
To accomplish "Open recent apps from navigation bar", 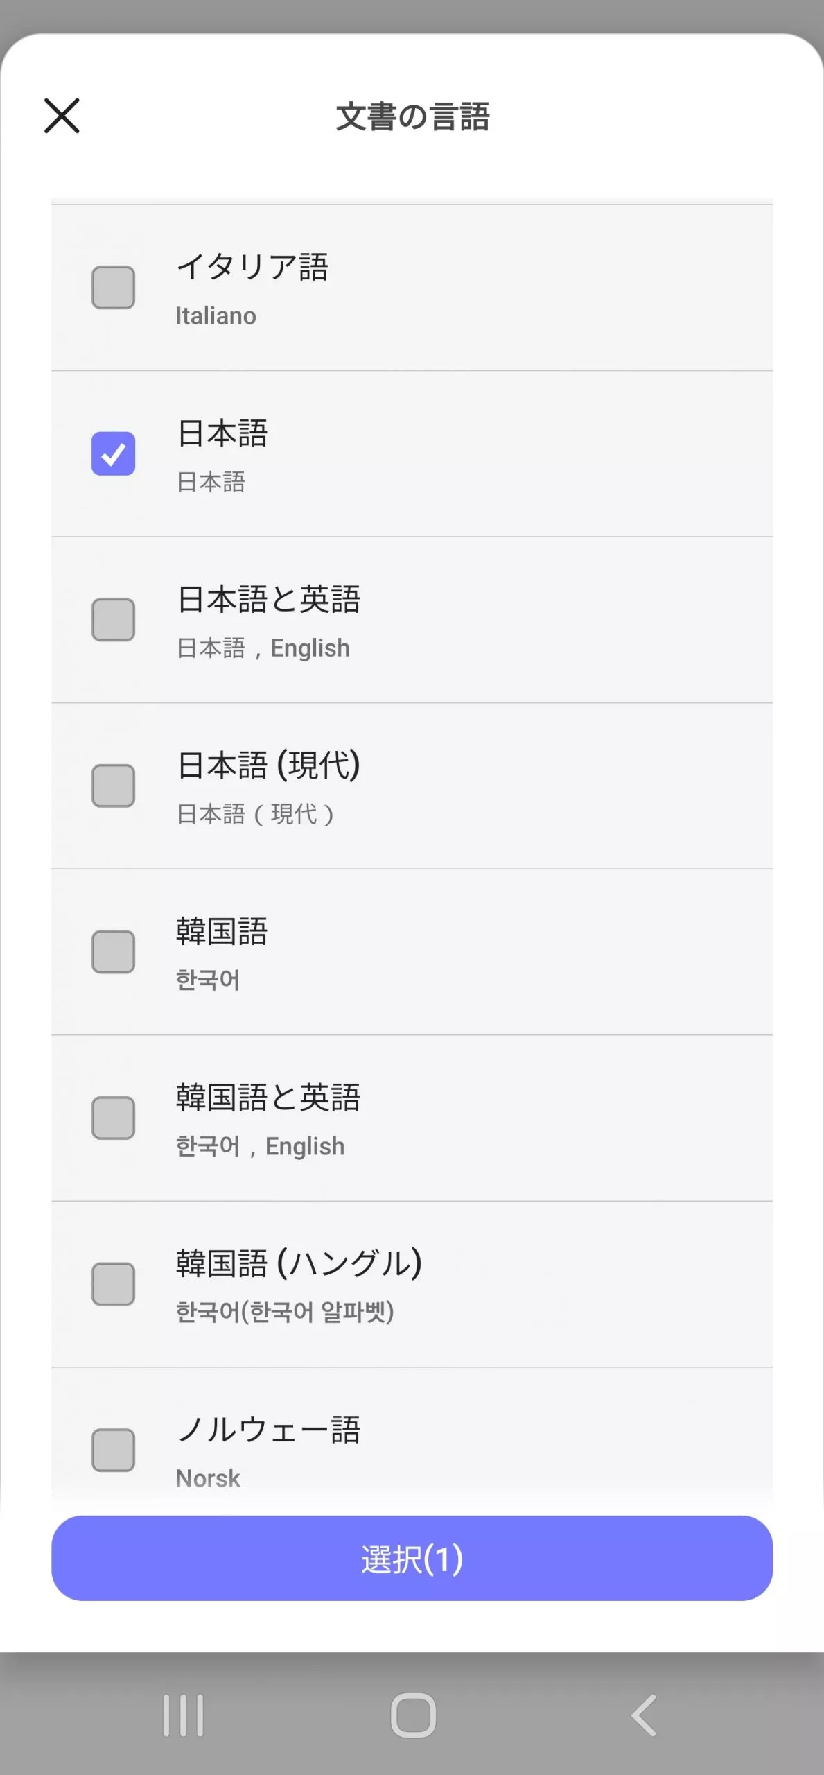I will (183, 1715).
